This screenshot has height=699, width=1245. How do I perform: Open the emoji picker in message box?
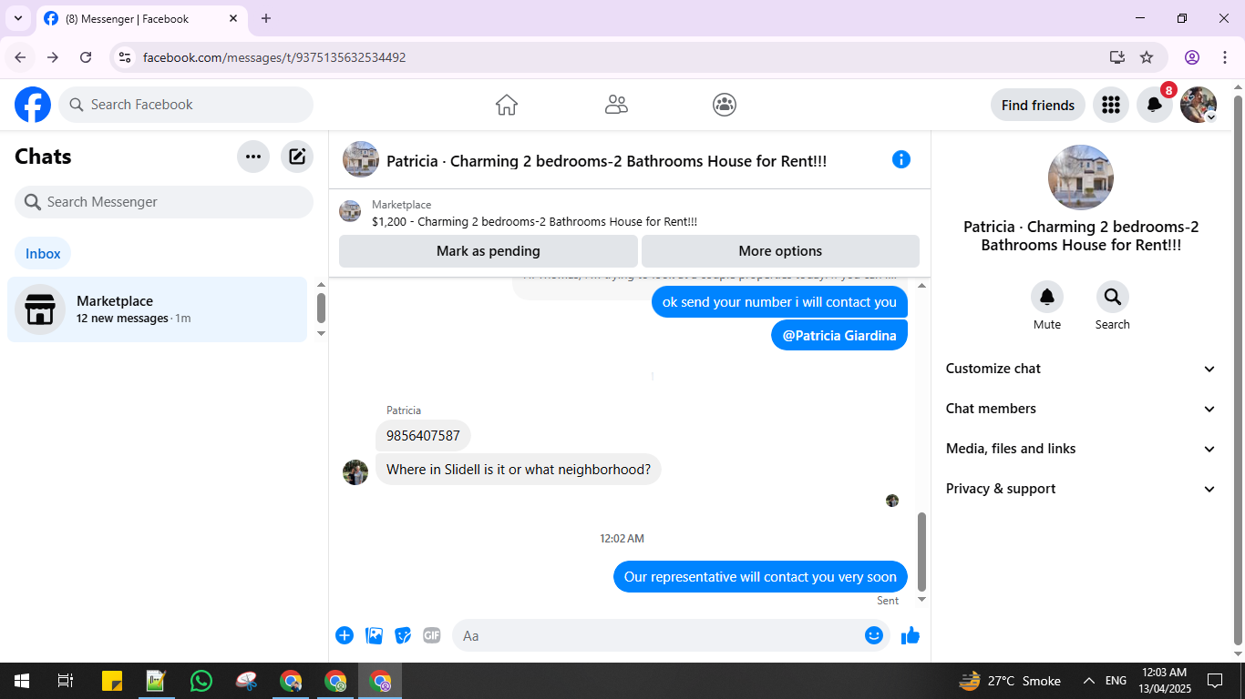874,635
